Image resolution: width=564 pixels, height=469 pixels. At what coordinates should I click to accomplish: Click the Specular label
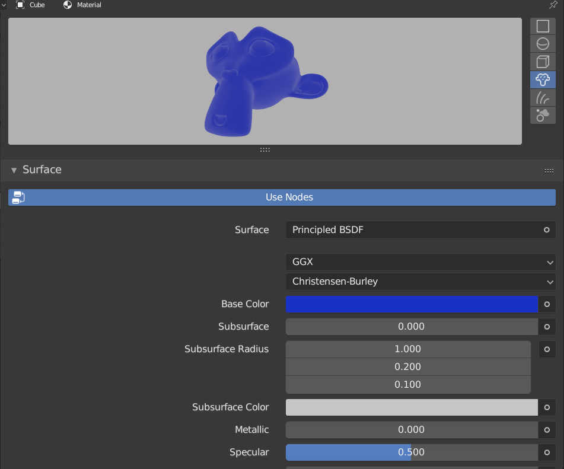coord(249,452)
